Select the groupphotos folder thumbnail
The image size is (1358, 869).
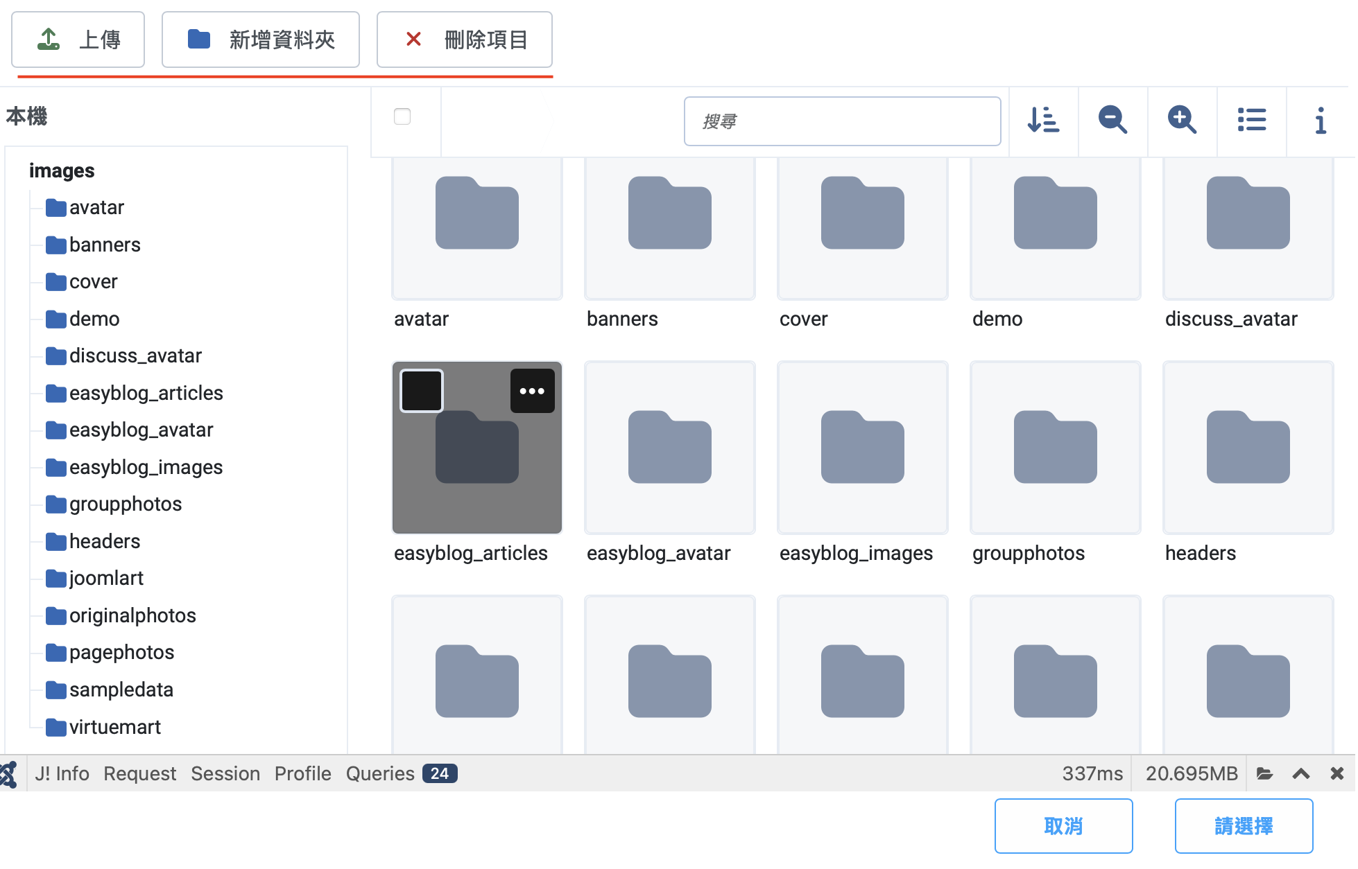(1055, 448)
